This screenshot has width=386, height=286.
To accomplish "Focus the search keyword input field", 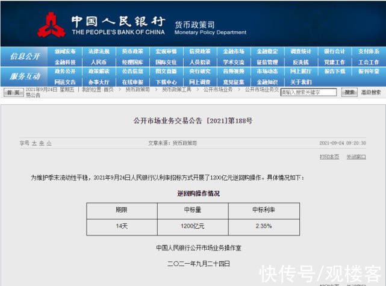I will point(308,92).
